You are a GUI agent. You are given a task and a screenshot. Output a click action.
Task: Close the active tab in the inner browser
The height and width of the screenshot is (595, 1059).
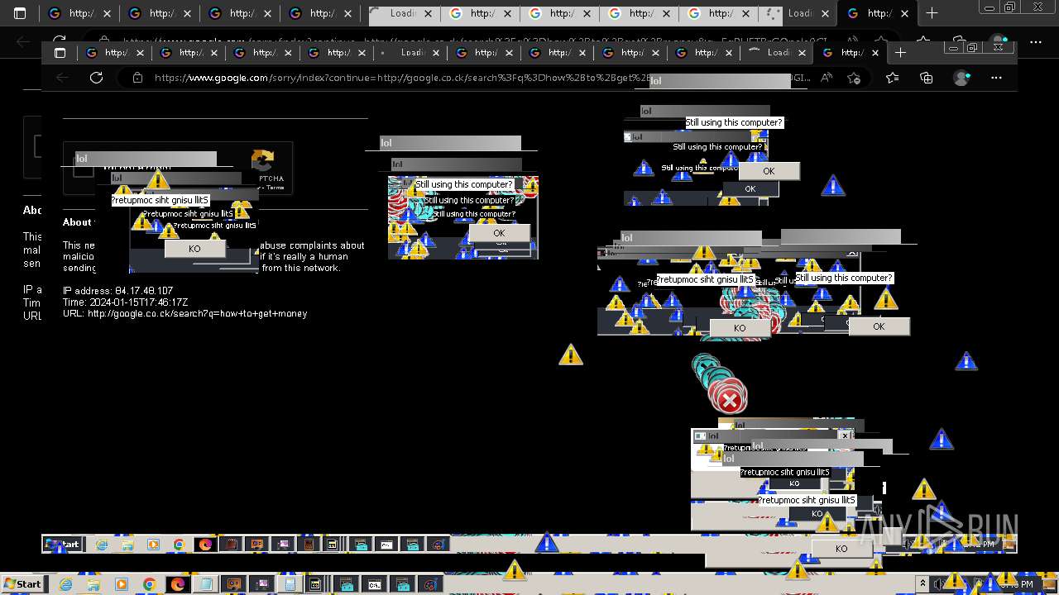(x=876, y=52)
